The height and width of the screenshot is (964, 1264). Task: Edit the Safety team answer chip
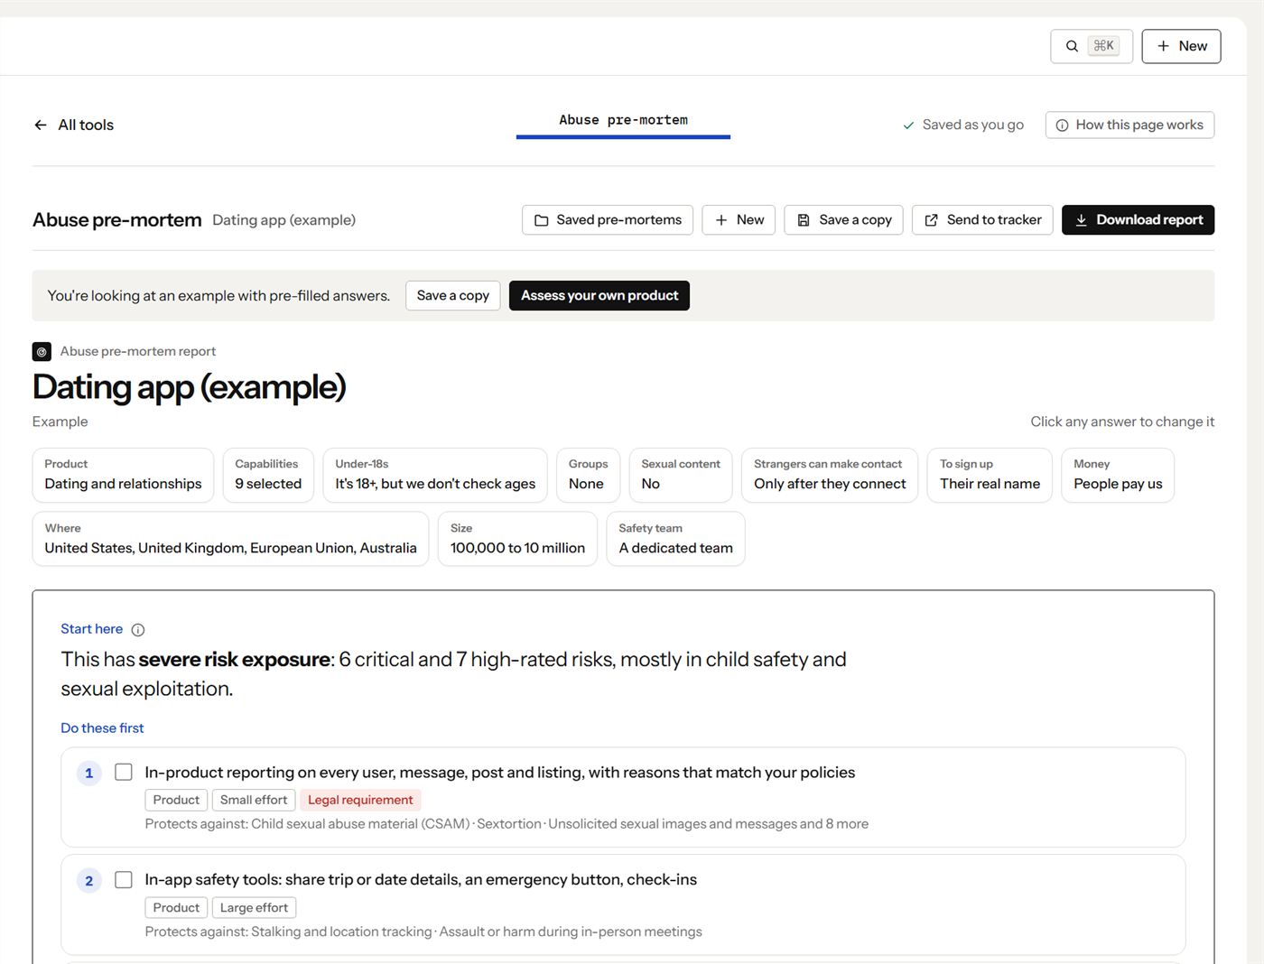tap(675, 539)
